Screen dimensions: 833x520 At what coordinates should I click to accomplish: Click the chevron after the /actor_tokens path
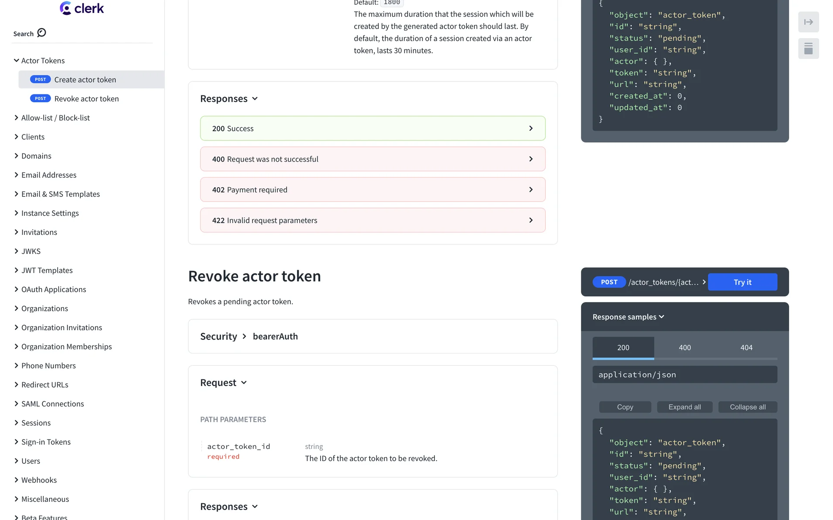704,282
